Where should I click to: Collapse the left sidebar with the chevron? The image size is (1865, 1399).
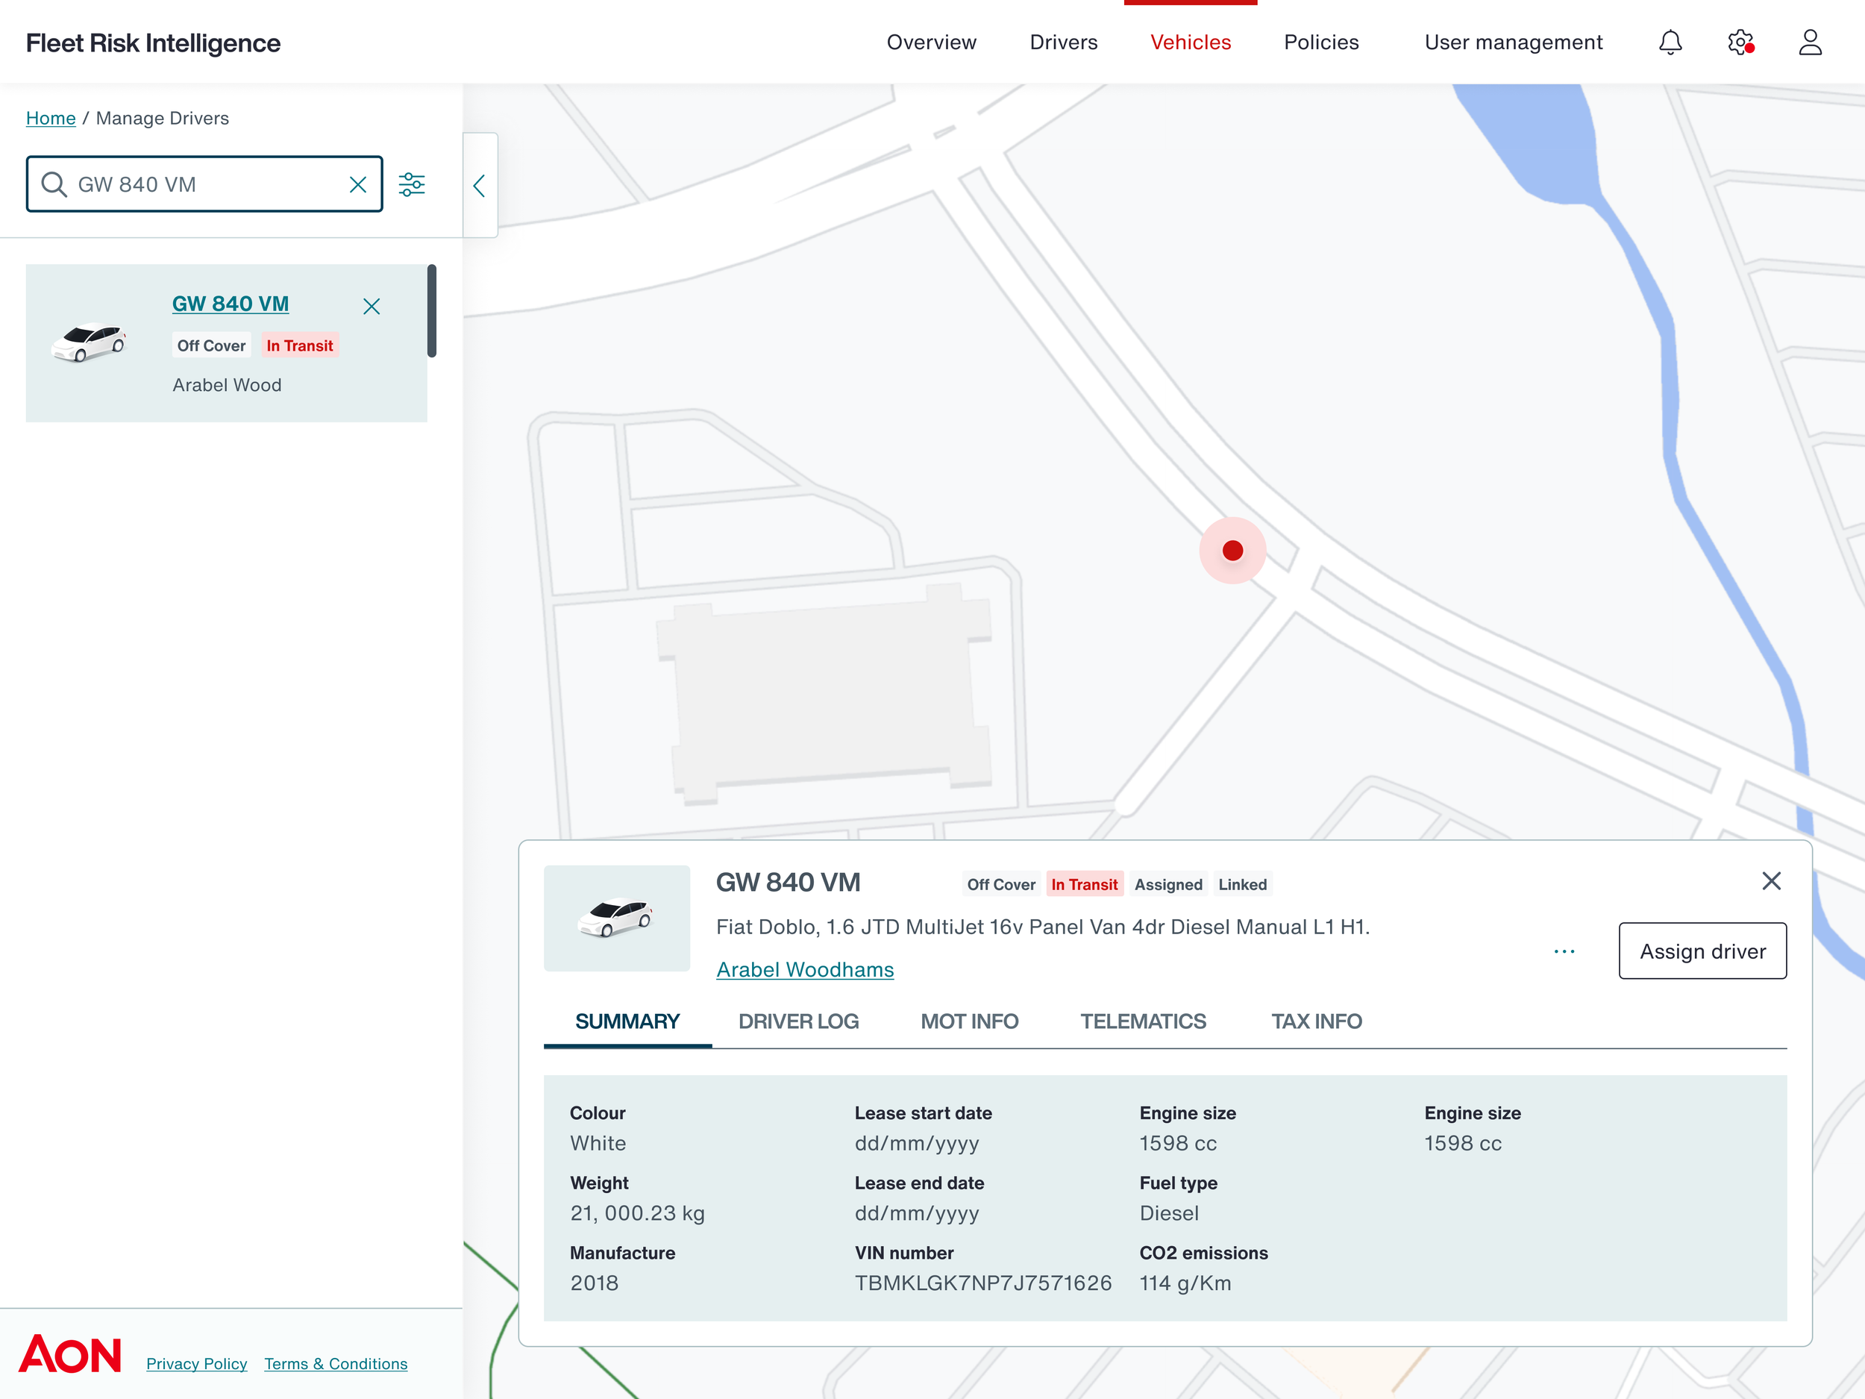[480, 186]
